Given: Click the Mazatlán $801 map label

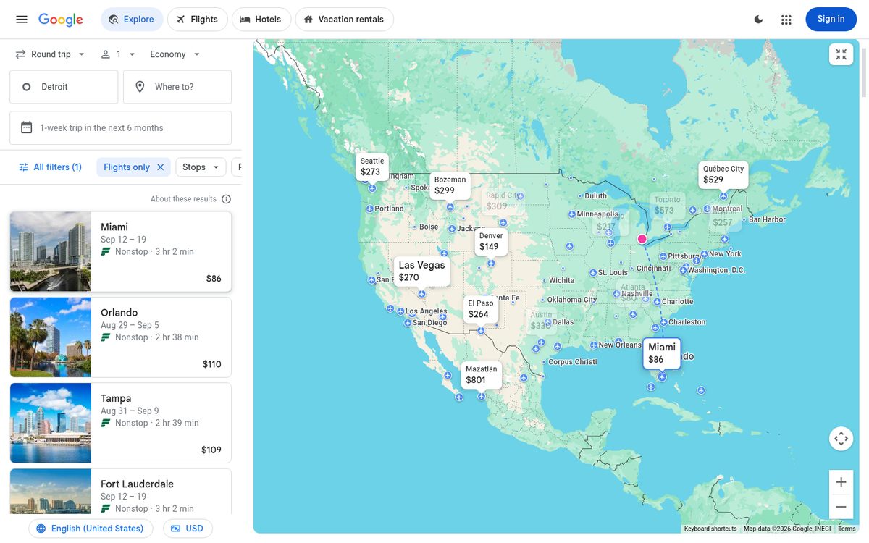Looking at the screenshot, I should (x=482, y=375).
